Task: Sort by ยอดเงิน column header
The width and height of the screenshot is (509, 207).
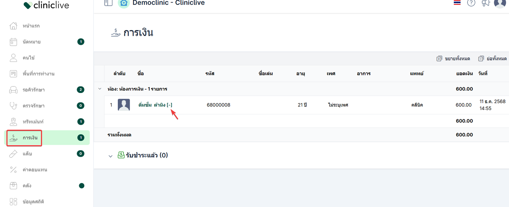Action: (464, 73)
